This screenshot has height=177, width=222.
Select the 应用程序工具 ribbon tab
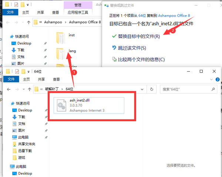coord(78,13)
